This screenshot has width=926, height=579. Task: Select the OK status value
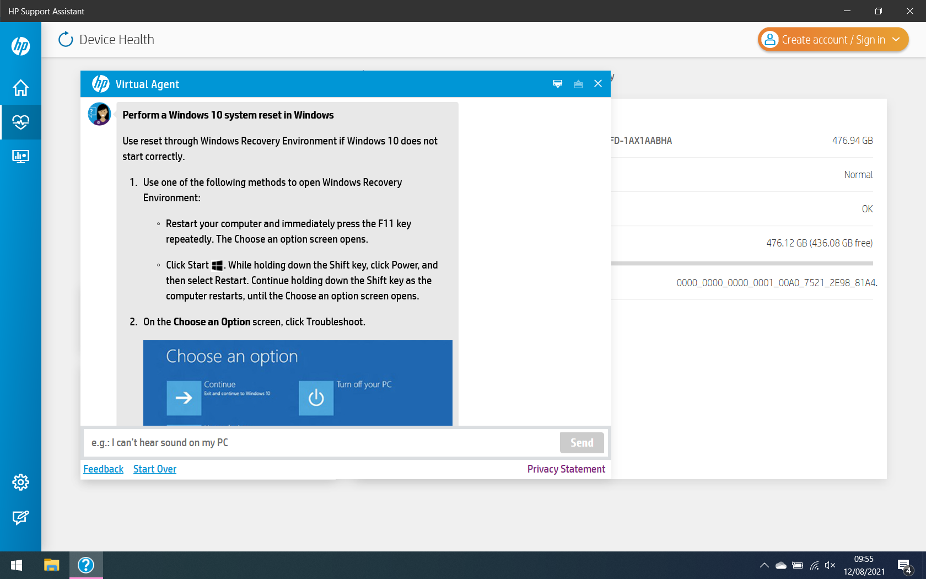[867, 209]
